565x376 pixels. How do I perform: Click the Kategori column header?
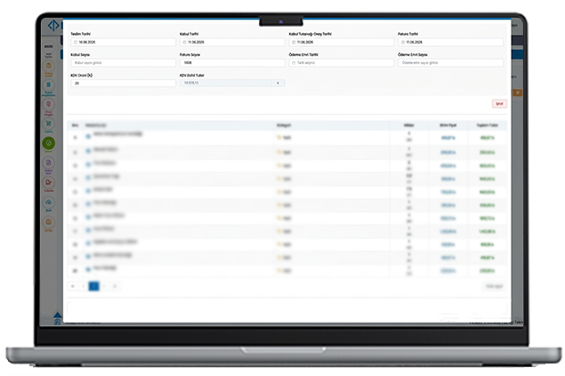(x=284, y=125)
